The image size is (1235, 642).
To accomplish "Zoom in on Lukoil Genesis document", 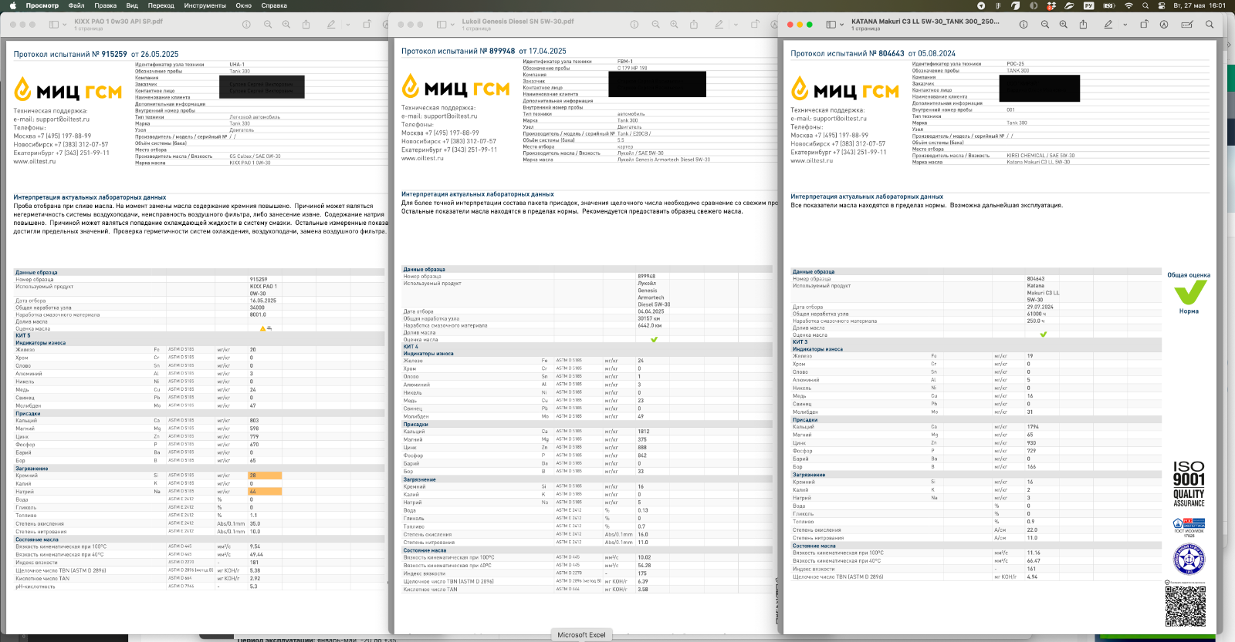I will (x=674, y=25).
